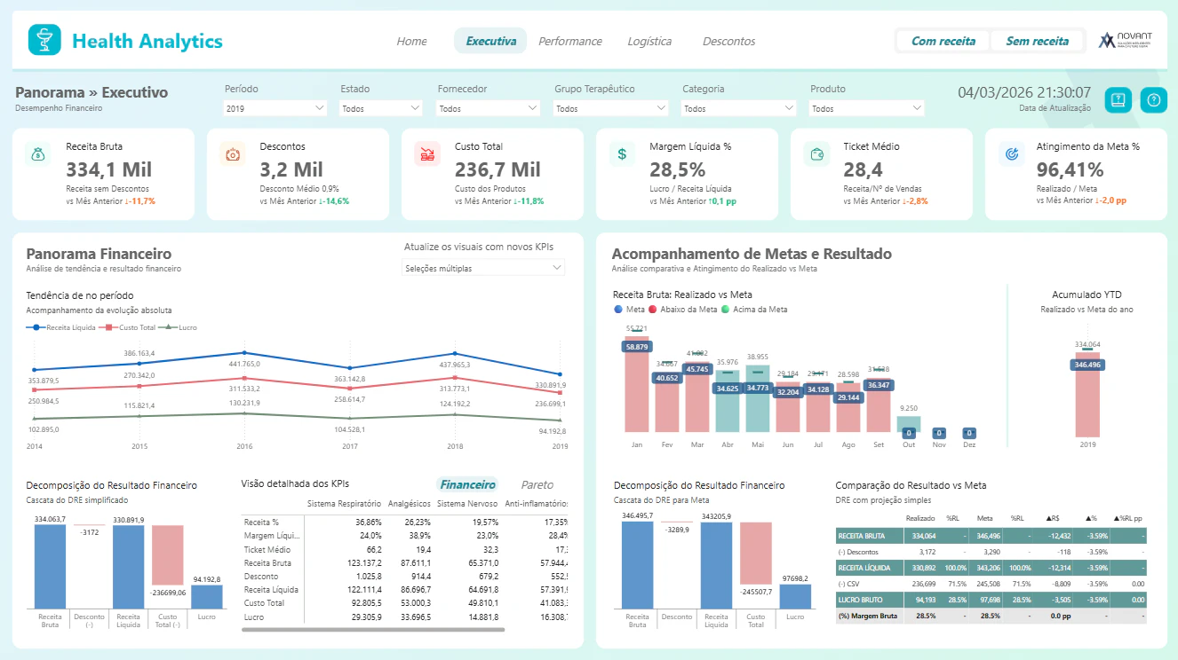The width and height of the screenshot is (1178, 660).
Task: Click the update timestamp 04/03/2026 21:30:07
Action: tap(1024, 92)
